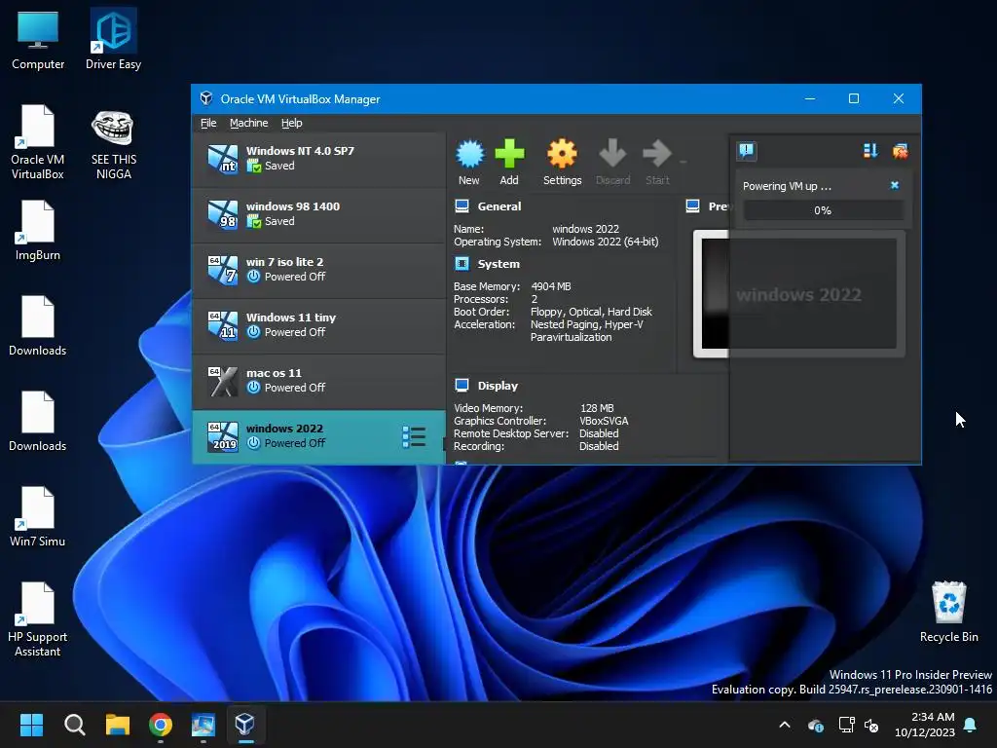
Task: Select the windows 2022 machine
Action: click(x=318, y=437)
